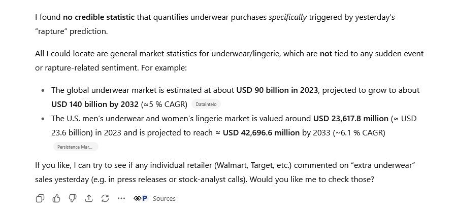The image size is (456, 213).
Task: Click the italic word "specifically"
Action: click(287, 17)
